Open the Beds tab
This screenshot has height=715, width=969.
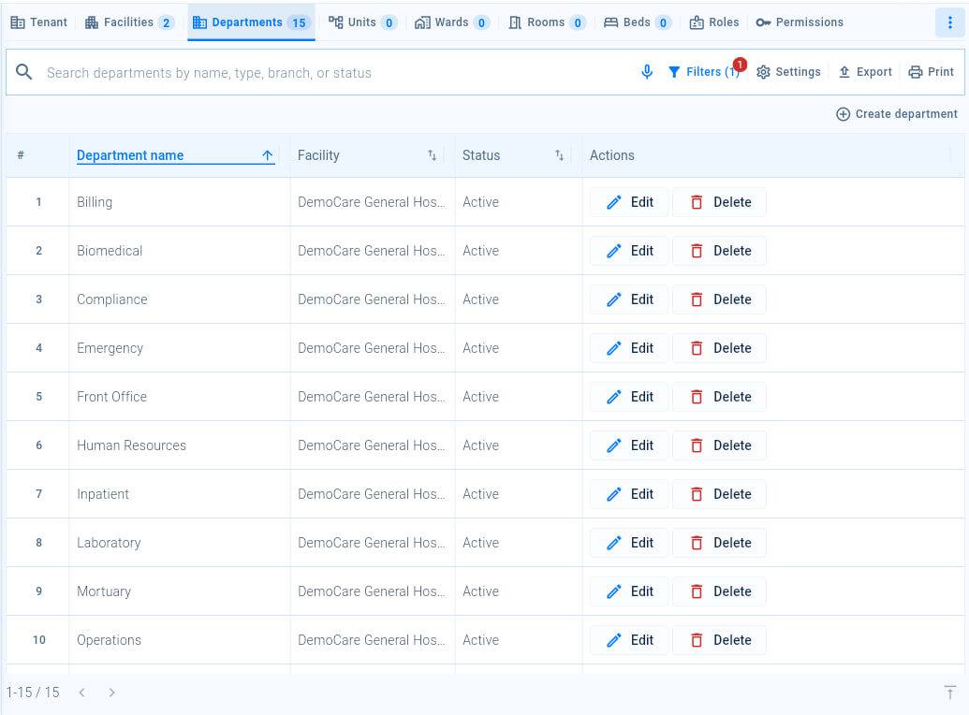[638, 22]
